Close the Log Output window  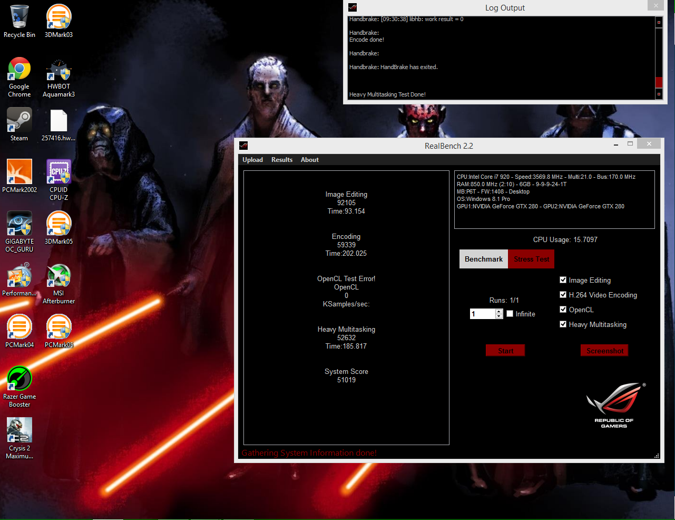(x=656, y=5)
